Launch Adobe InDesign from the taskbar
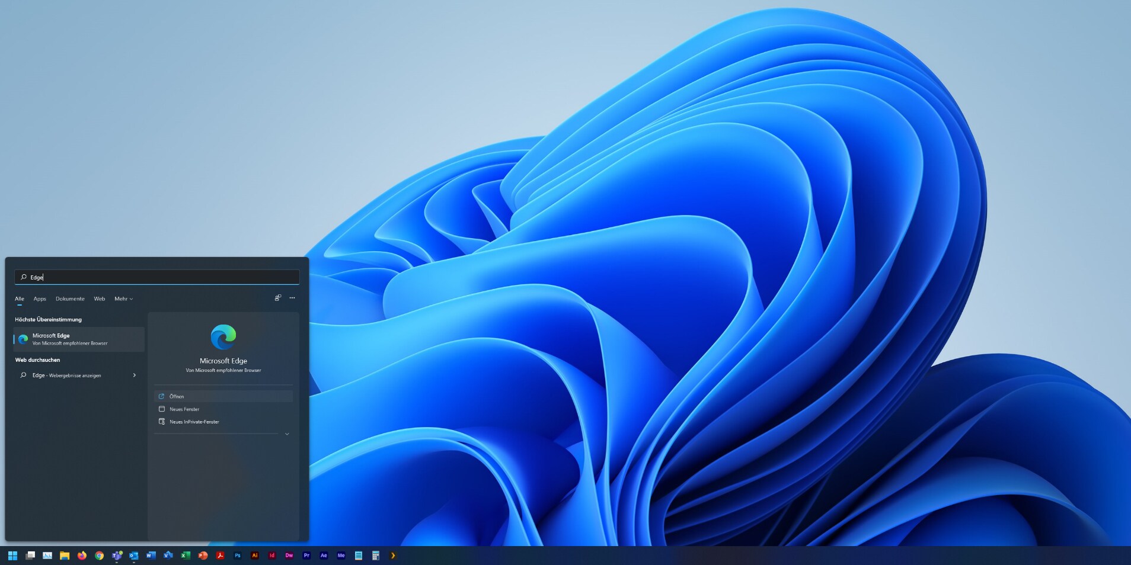Image resolution: width=1131 pixels, height=565 pixels. pyautogui.click(x=272, y=556)
